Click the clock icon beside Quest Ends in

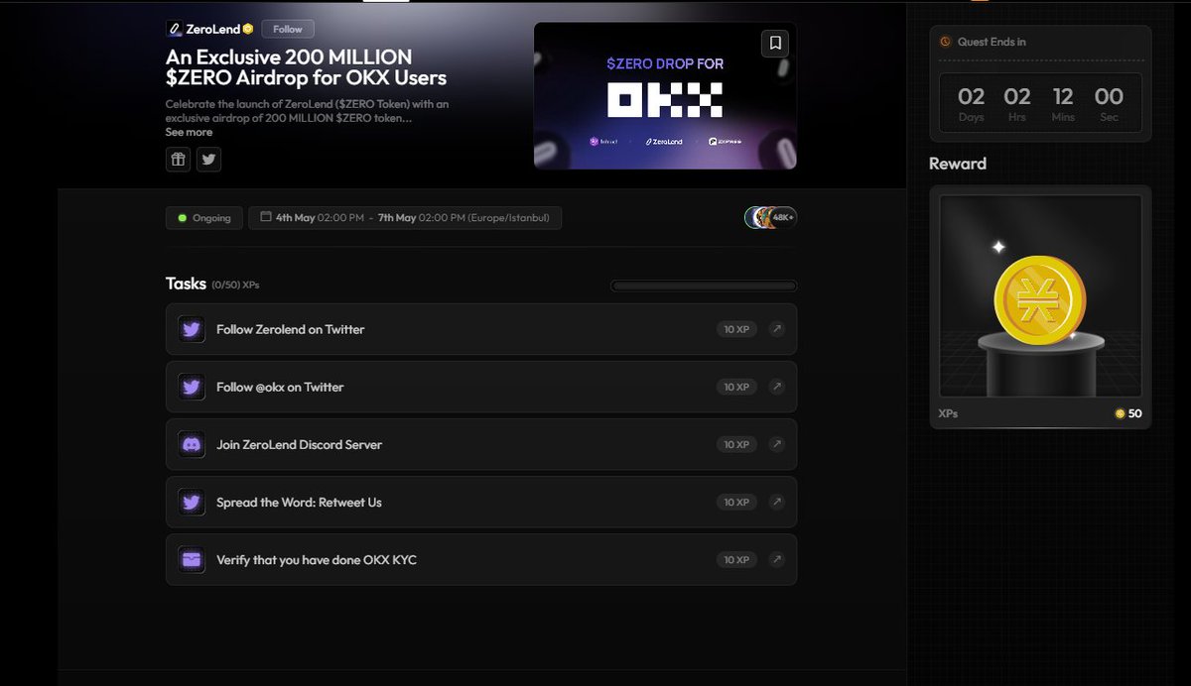click(946, 42)
